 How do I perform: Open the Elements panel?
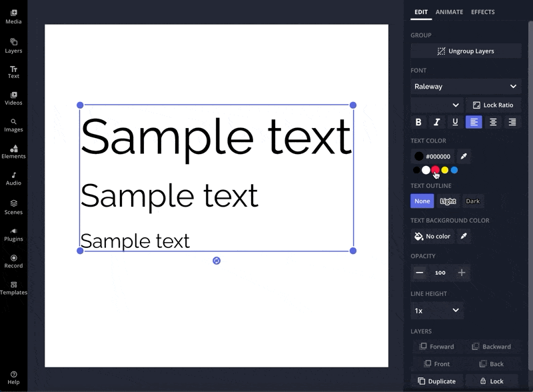coord(13,152)
